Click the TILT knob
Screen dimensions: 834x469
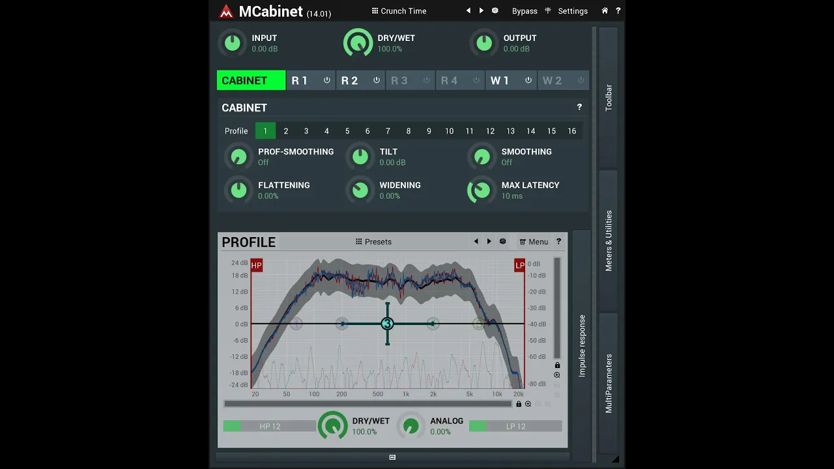[360, 156]
